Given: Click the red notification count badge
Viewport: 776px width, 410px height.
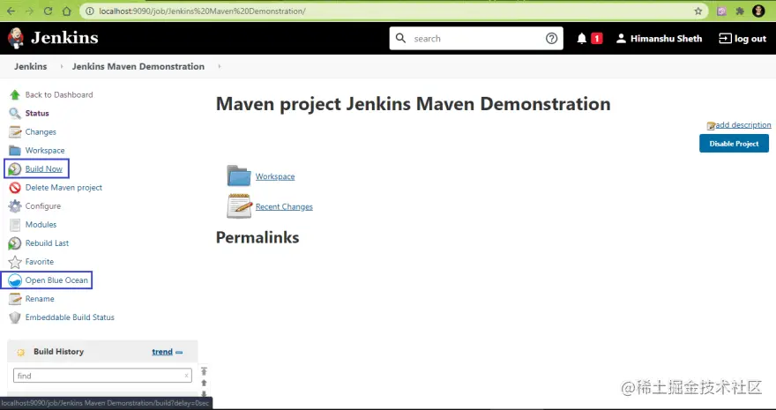Looking at the screenshot, I should click(x=597, y=39).
